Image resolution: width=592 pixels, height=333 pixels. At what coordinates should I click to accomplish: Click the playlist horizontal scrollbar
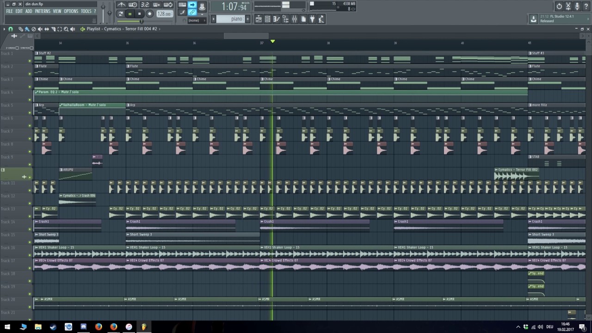click(x=246, y=36)
